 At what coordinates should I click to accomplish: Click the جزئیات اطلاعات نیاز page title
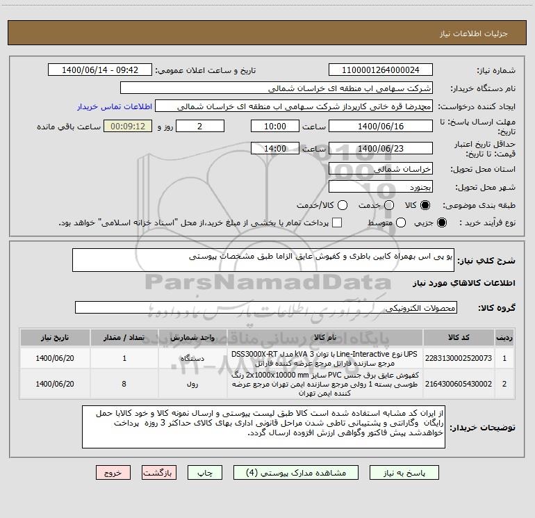(474, 33)
